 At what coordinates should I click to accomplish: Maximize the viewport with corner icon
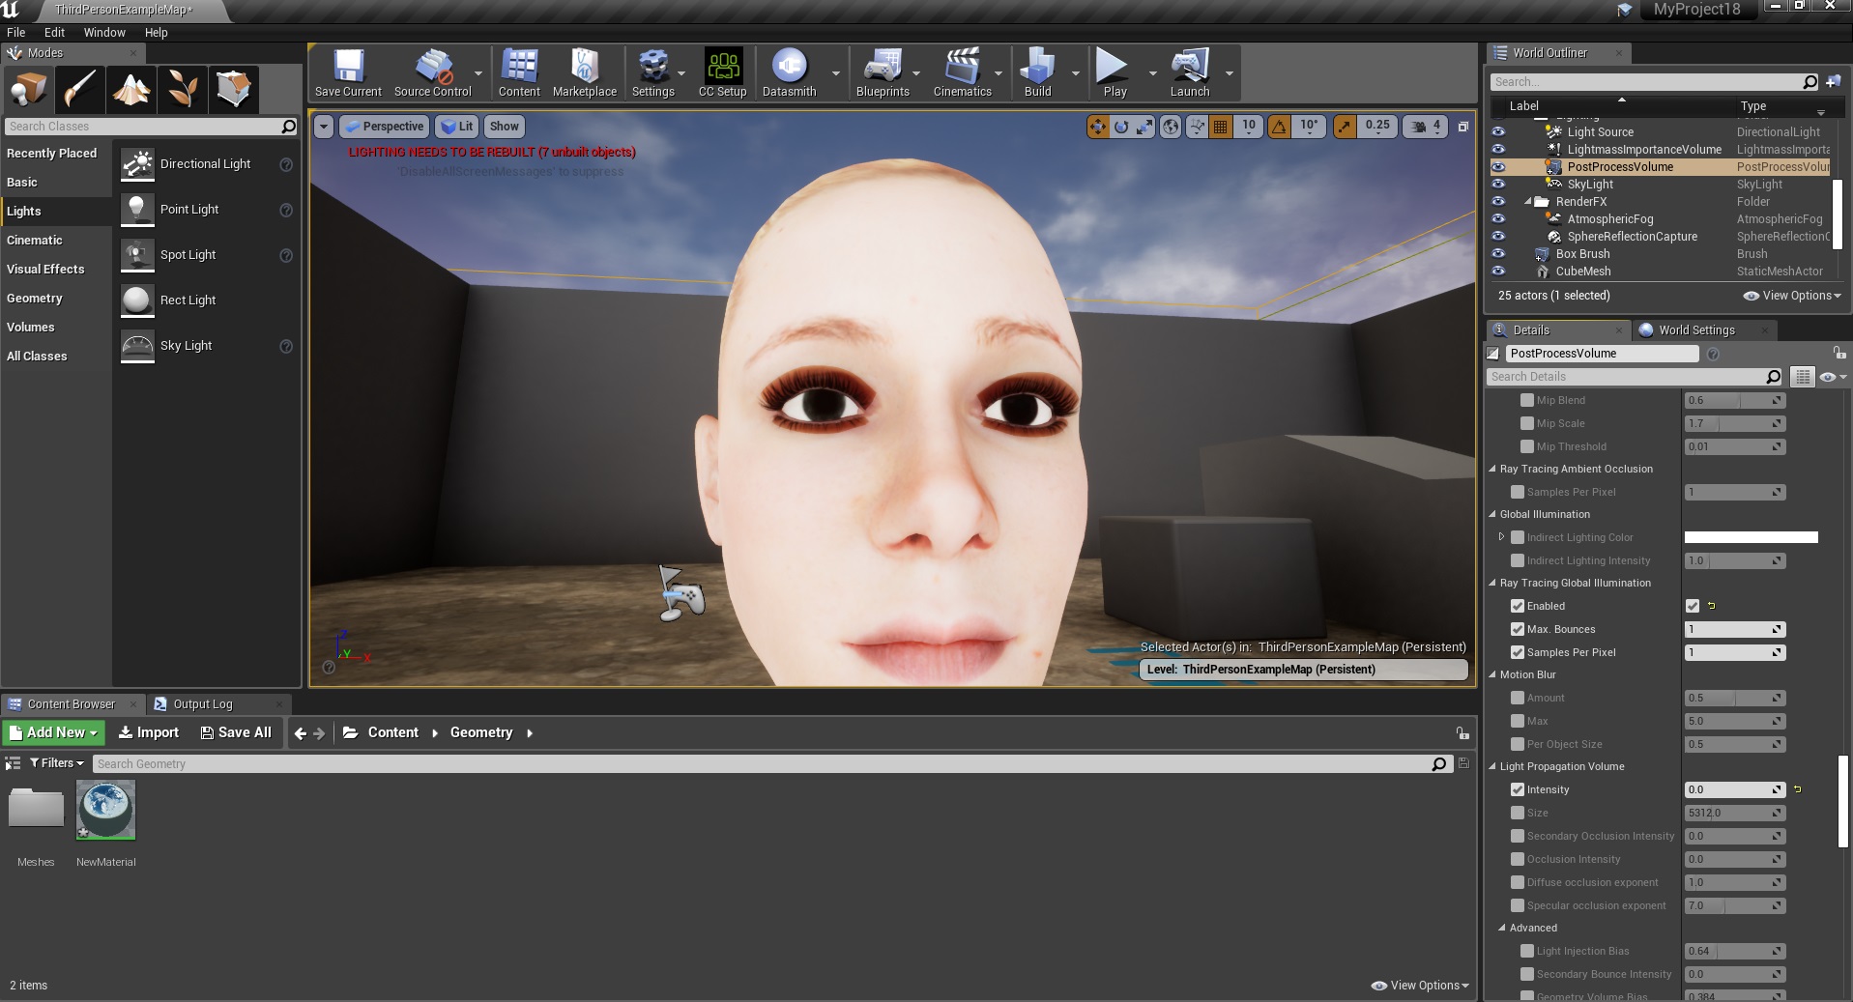pyautogui.click(x=1462, y=127)
